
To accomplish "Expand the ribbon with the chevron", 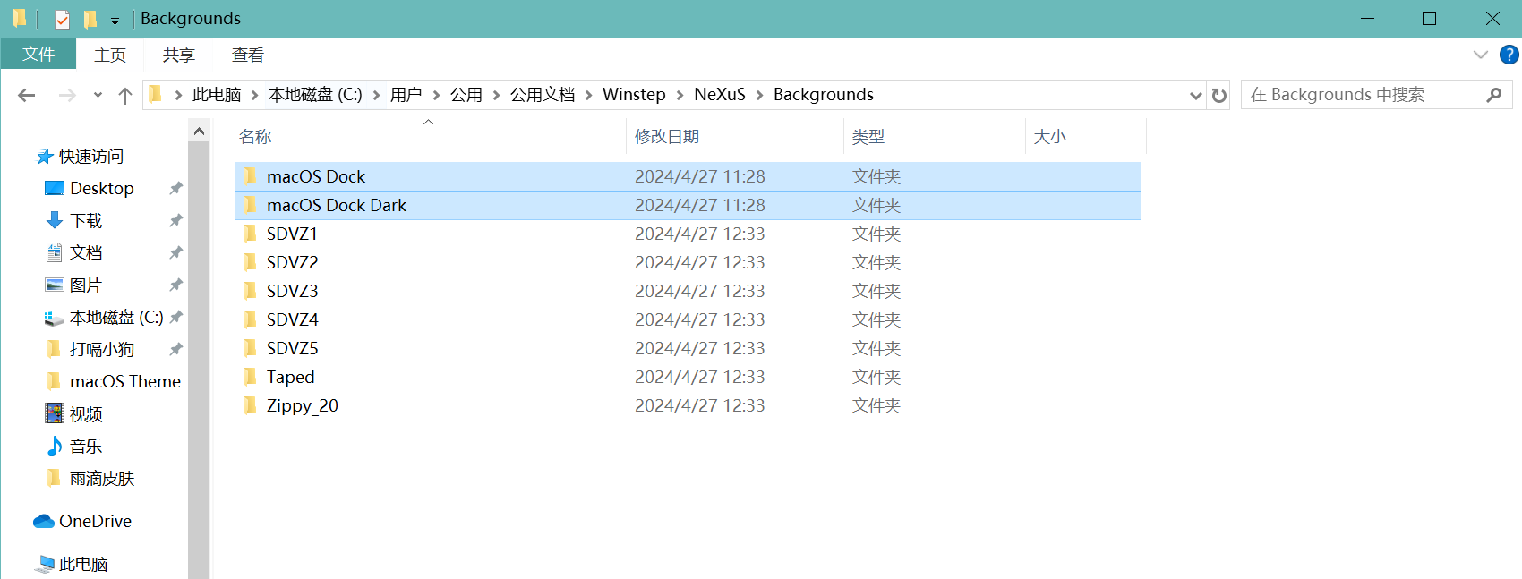I will click(x=1480, y=55).
